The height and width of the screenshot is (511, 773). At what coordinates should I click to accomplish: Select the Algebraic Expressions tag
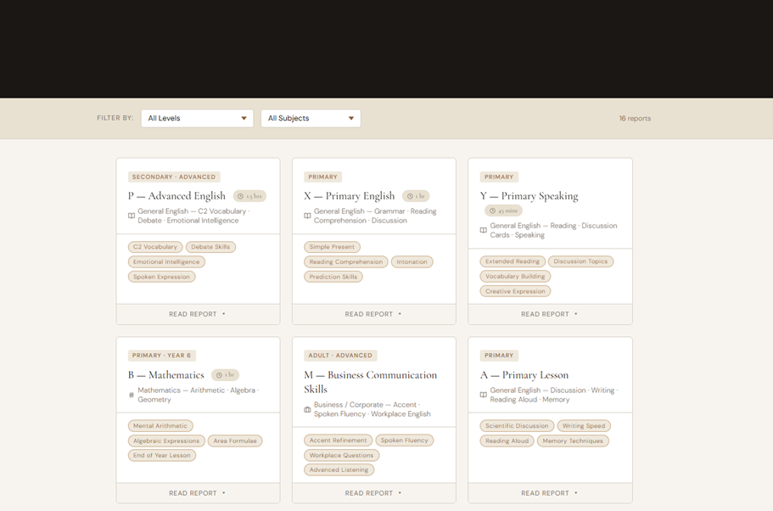click(x=166, y=441)
